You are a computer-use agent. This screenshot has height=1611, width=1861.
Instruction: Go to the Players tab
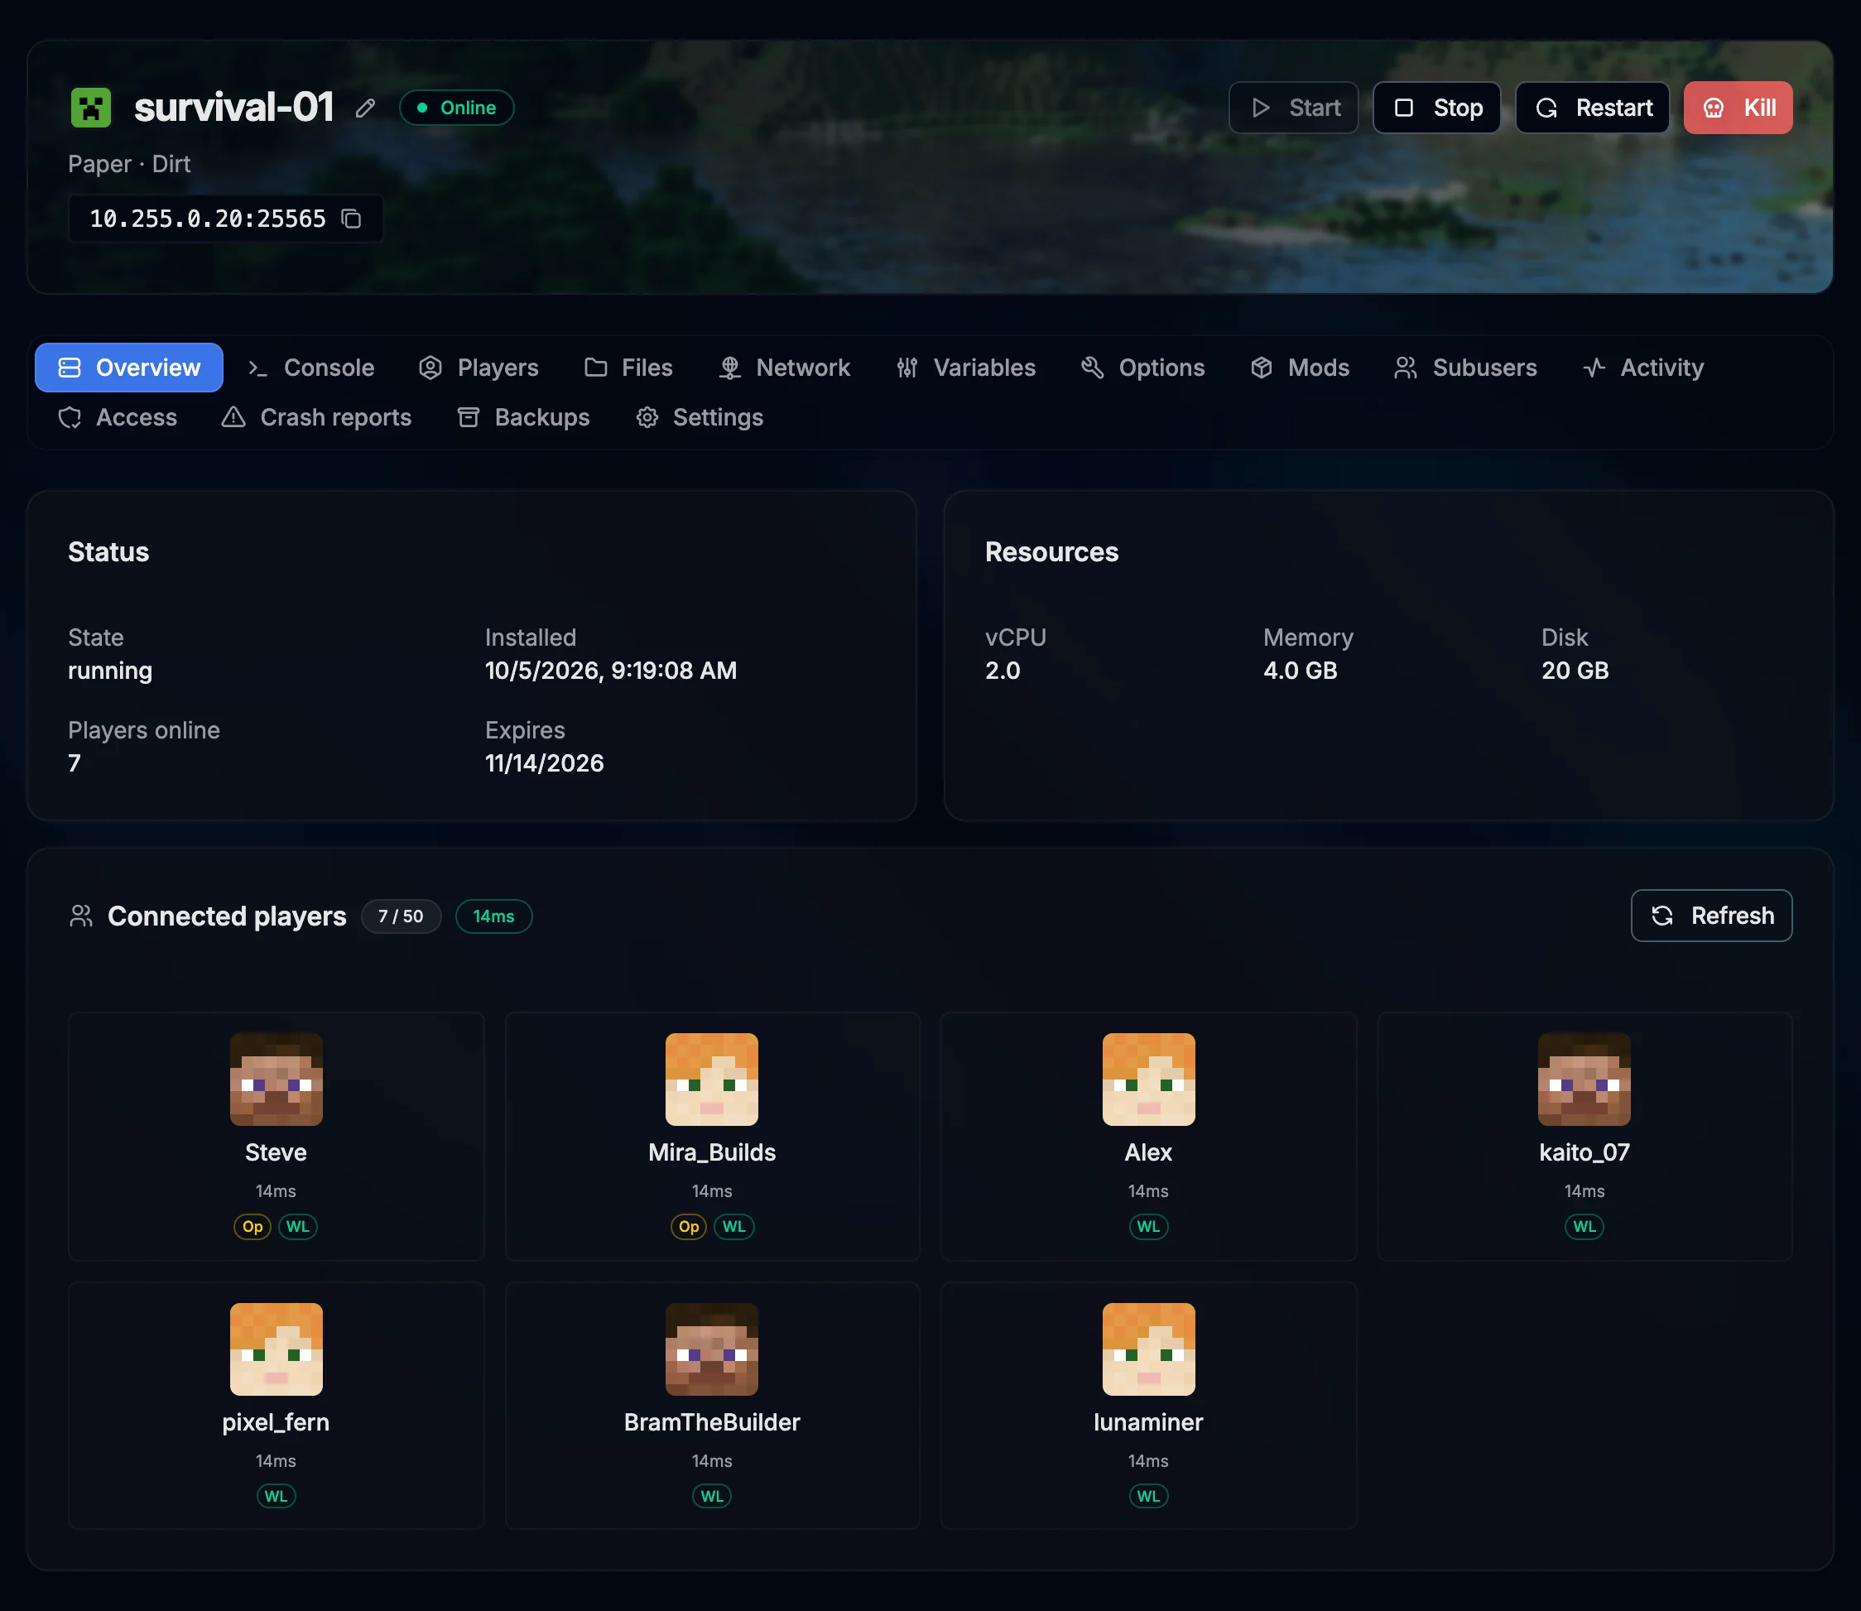pyautogui.click(x=478, y=368)
